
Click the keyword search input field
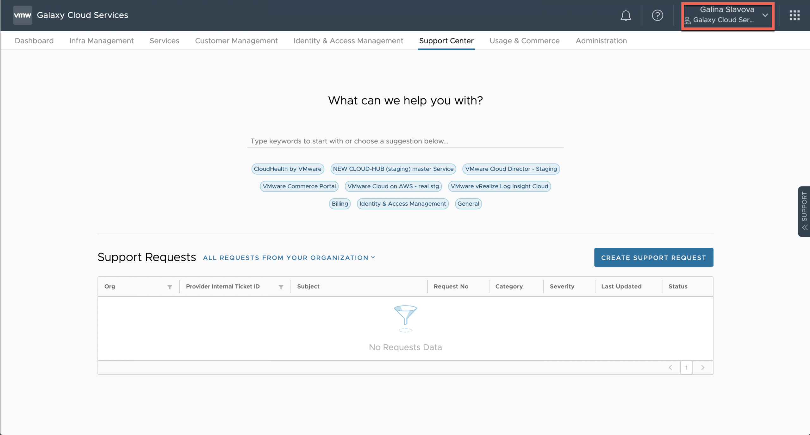405,141
